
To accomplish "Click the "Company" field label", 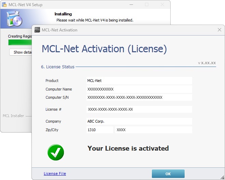I will coord(53,121).
